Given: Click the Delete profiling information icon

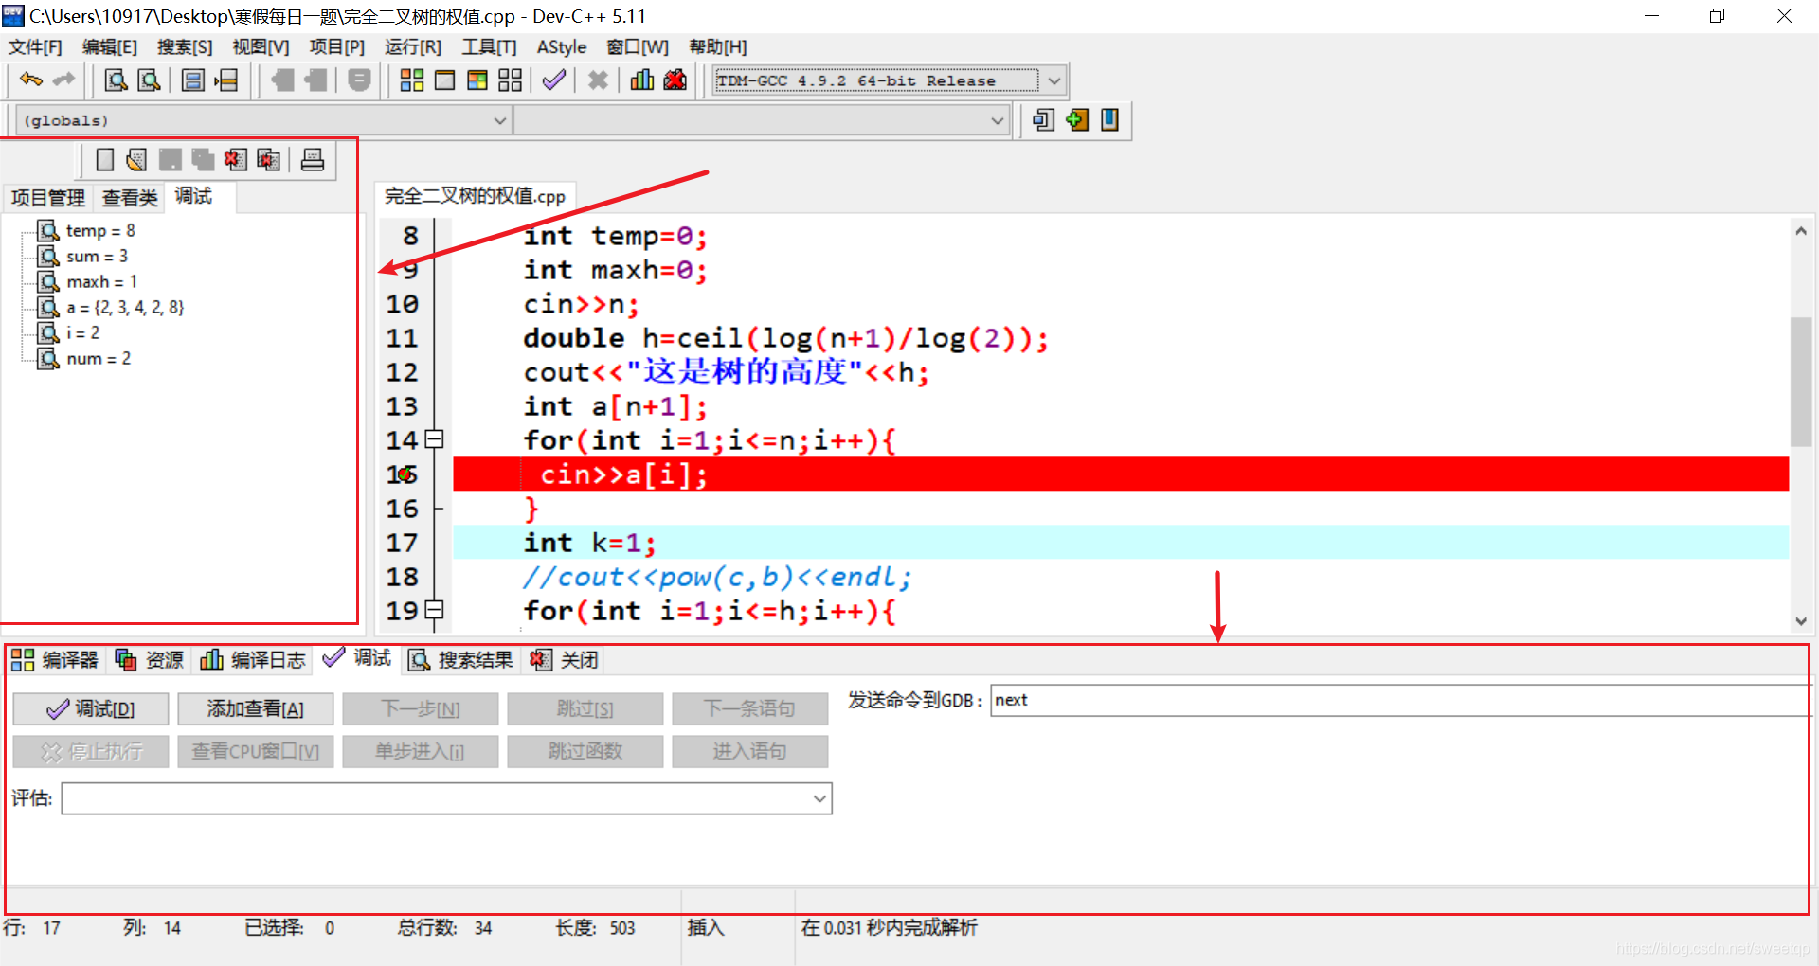Looking at the screenshot, I should (x=675, y=80).
